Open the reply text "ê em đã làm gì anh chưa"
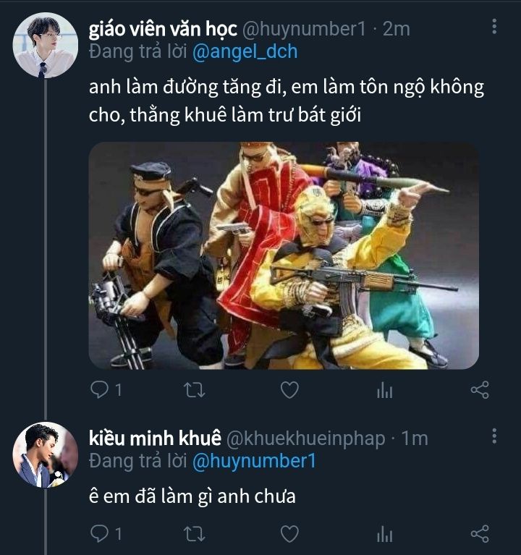 tap(192, 497)
